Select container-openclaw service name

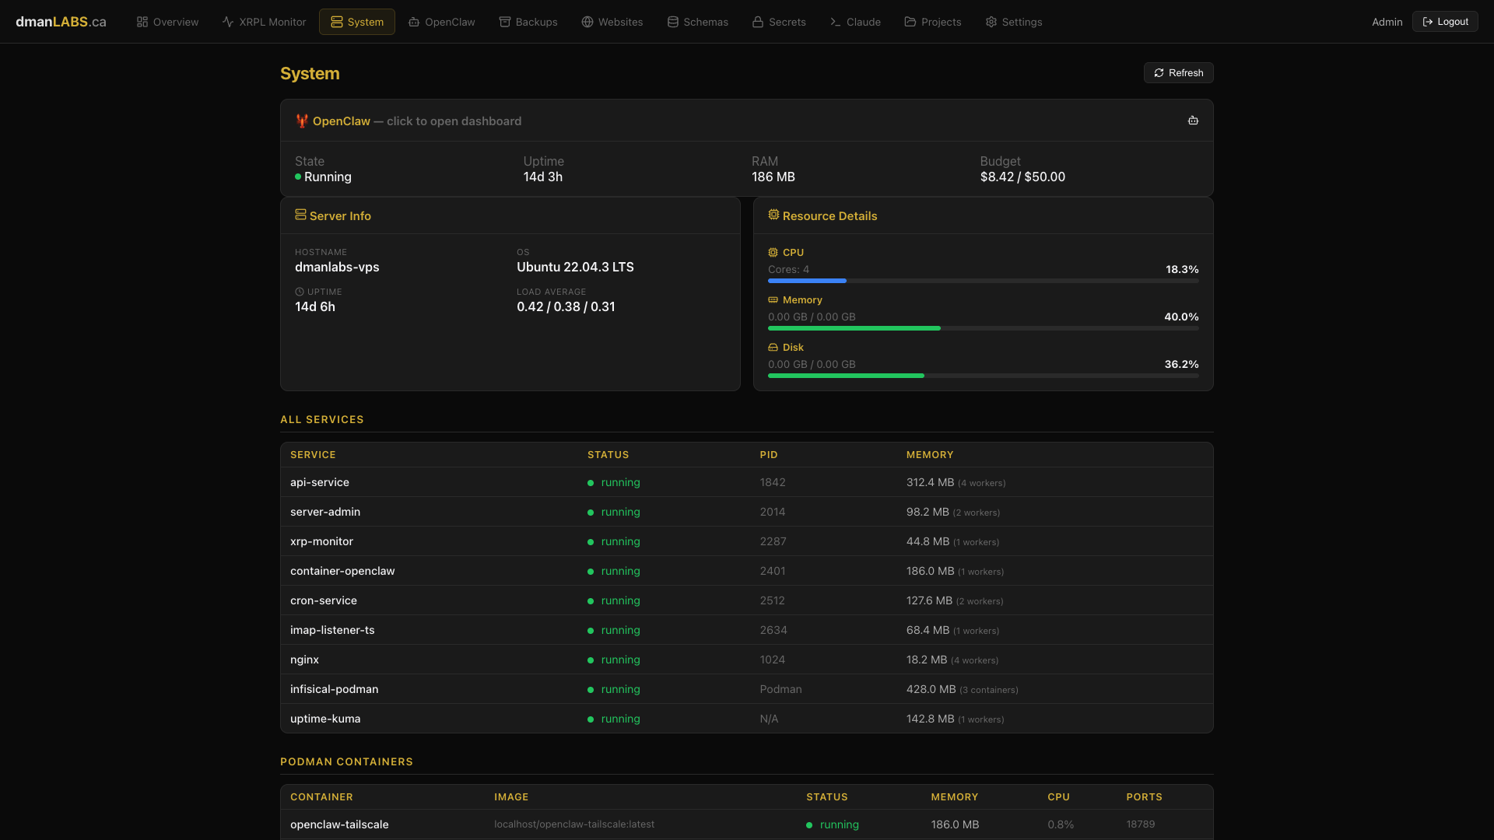[x=342, y=571]
